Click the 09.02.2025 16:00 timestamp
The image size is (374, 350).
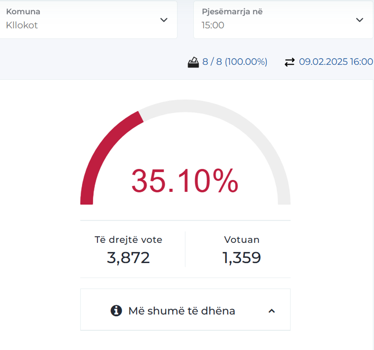(335, 62)
